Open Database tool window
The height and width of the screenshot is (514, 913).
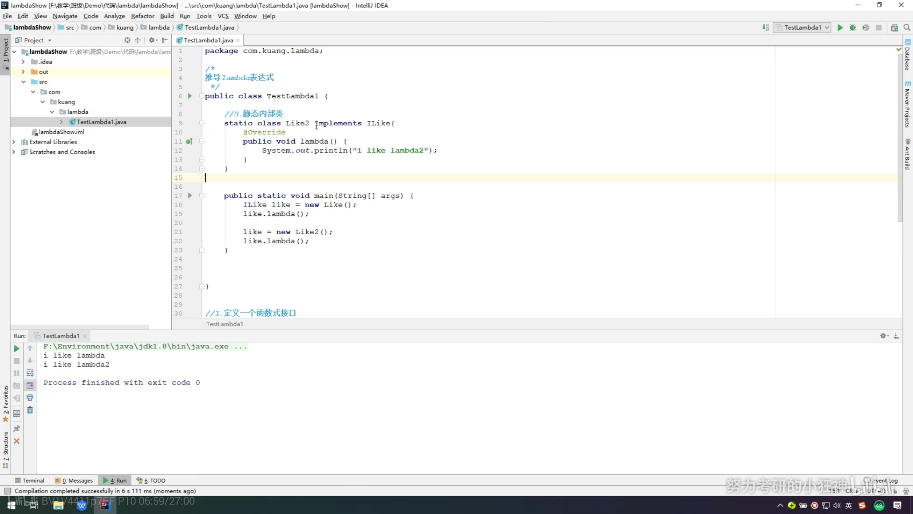click(x=907, y=55)
